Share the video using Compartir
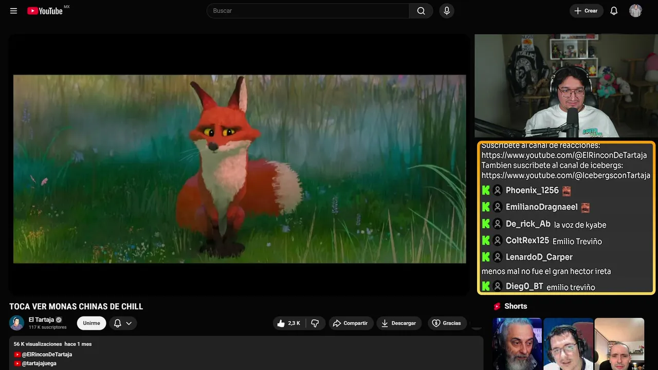The width and height of the screenshot is (658, 370). click(x=351, y=323)
